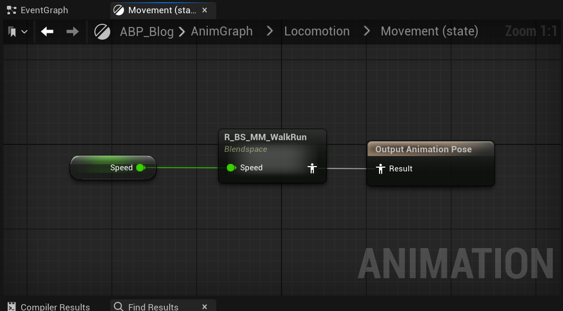Click the Result pose input pin
This screenshot has width=563, height=311.
pos(380,169)
